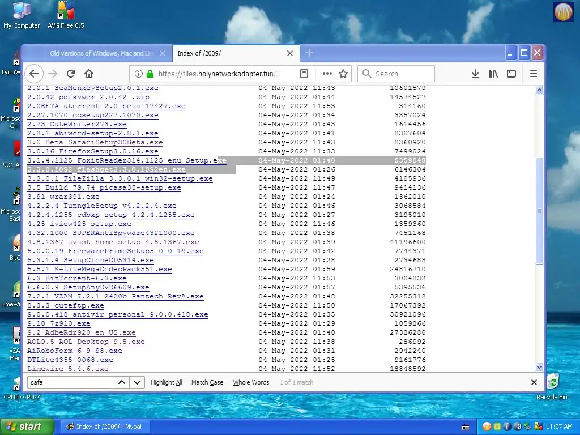580x435 pixels.
Task: Click the find bar text field
Action: coord(70,382)
